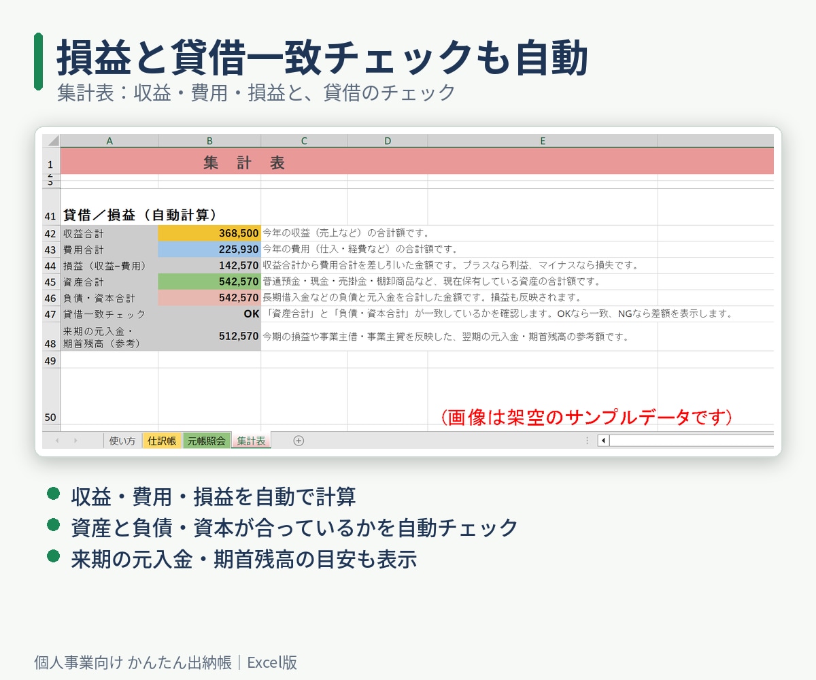The height and width of the screenshot is (680, 816).
Task: Select the yellow 368,500 value cell
Action: [209, 233]
